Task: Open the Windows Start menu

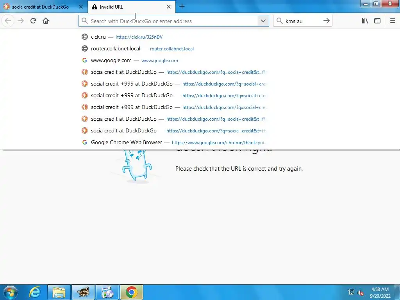Action: (x=10, y=292)
